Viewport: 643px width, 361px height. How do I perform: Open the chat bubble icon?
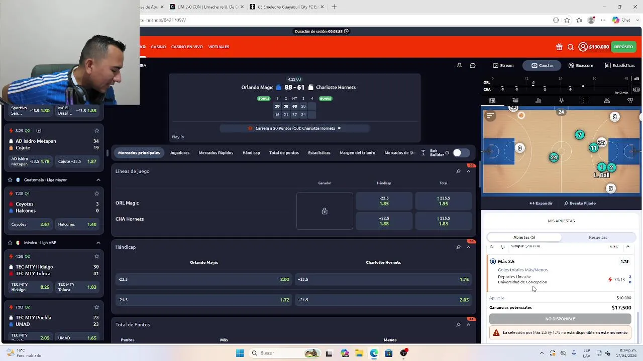(x=473, y=65)
